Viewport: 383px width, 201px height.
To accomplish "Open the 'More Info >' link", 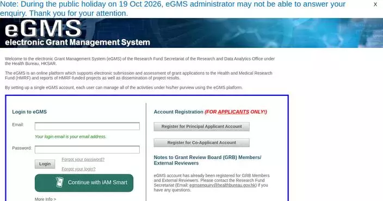I will pos(46,199).
